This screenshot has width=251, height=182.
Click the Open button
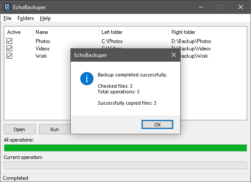[20, 129]
